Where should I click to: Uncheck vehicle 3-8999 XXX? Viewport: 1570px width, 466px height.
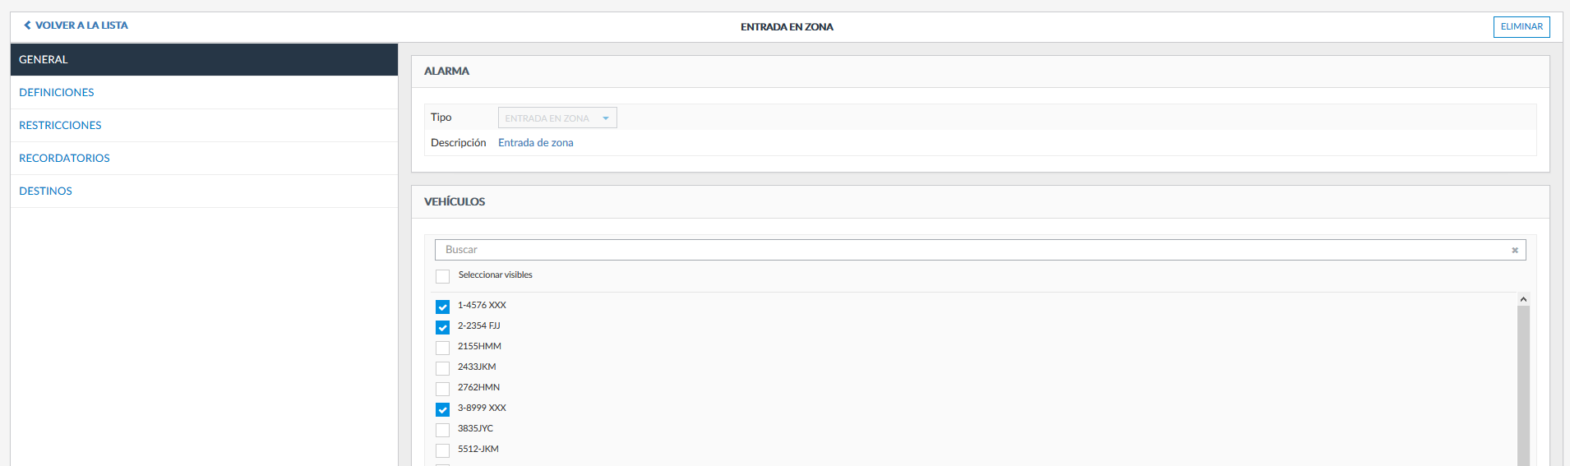point(442,409)
